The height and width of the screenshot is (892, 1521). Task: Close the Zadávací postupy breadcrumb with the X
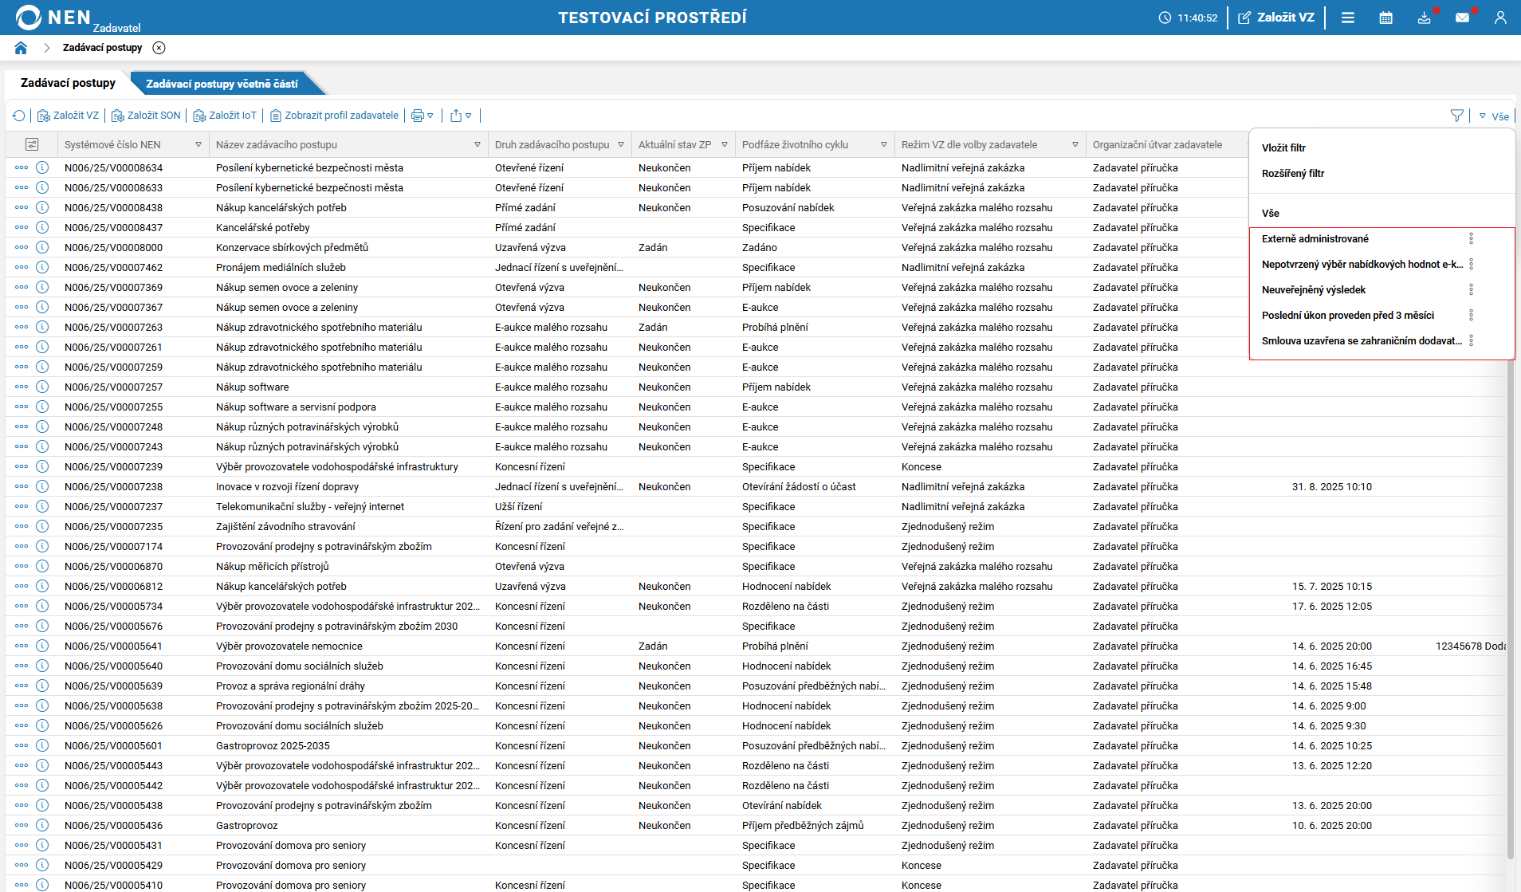point(159,48)
